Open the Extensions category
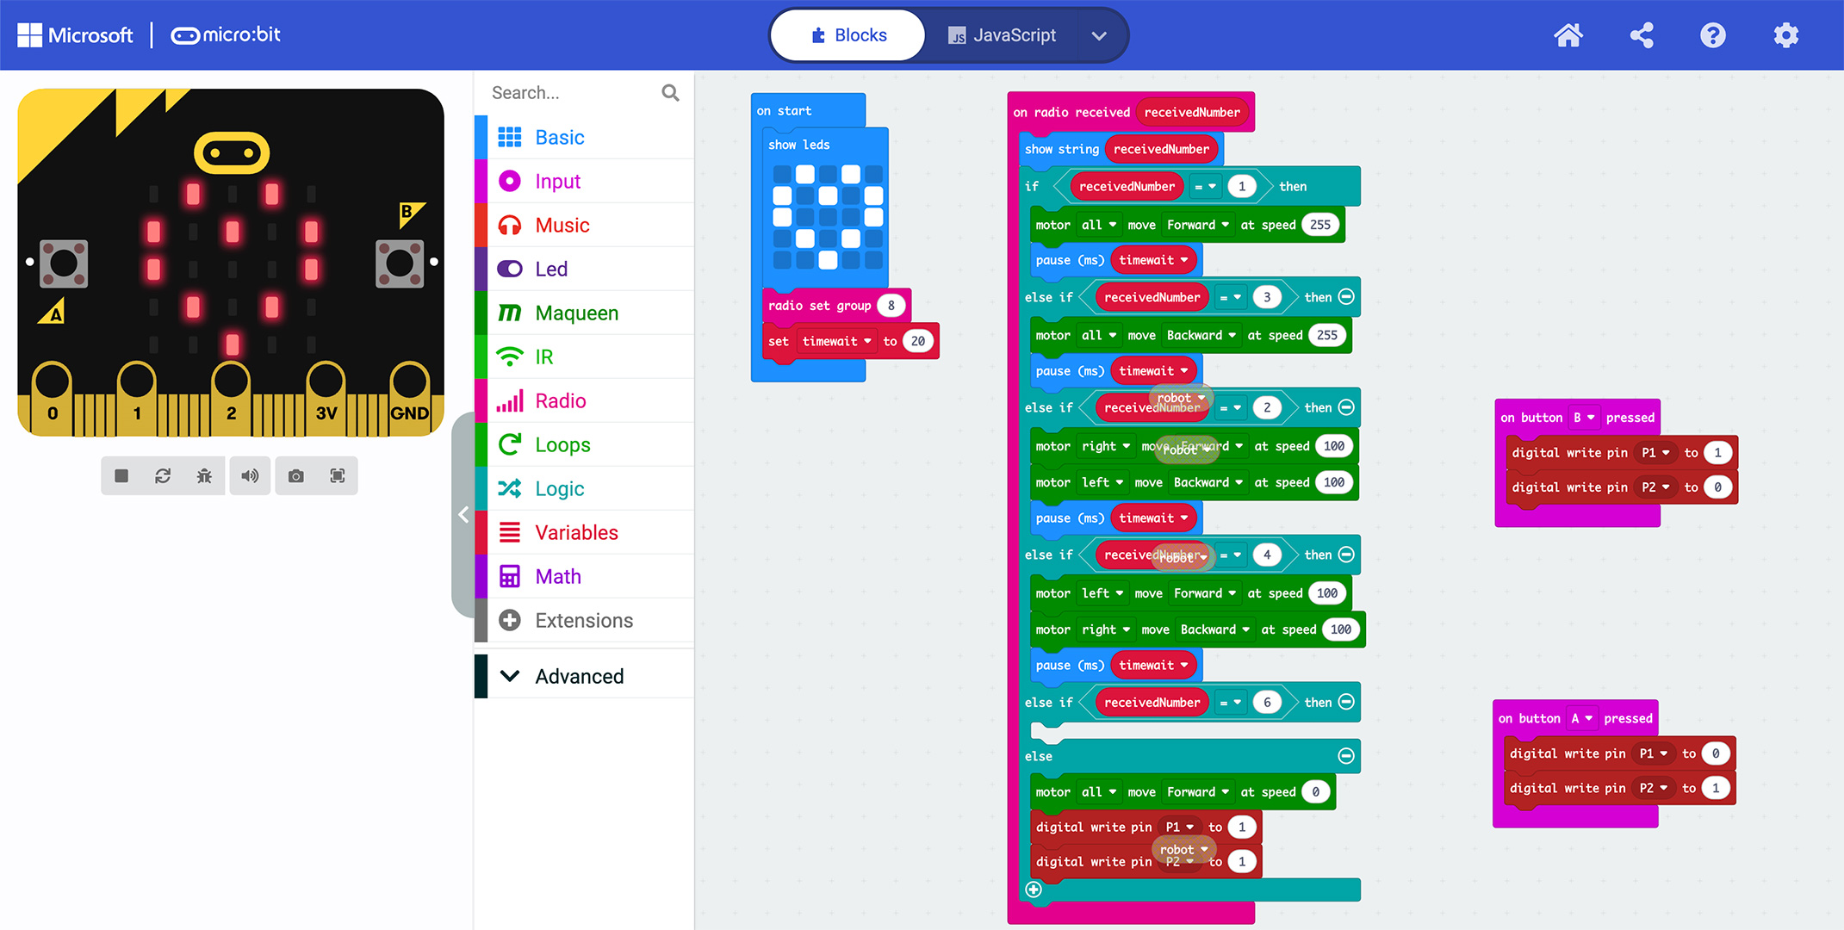The image size is (1844, 930). [583, 620]
